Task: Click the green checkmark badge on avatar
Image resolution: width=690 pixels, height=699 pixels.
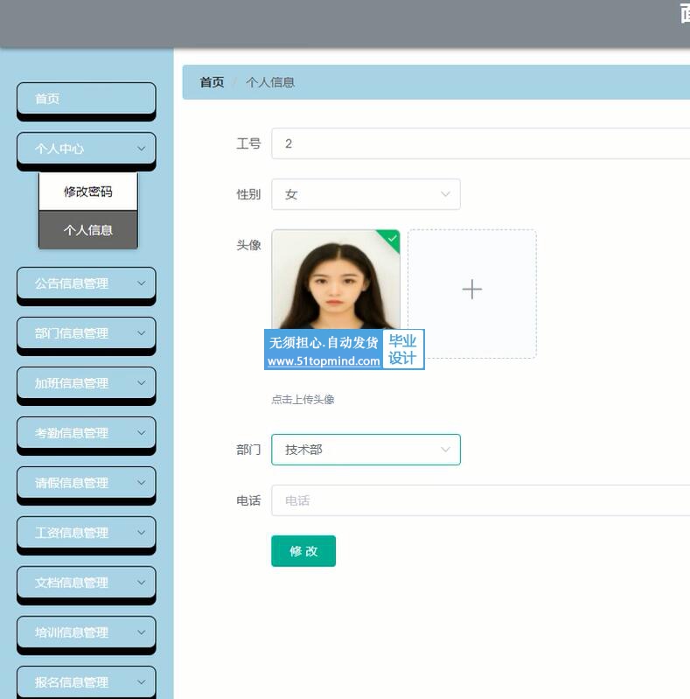Action: (391, 238)
